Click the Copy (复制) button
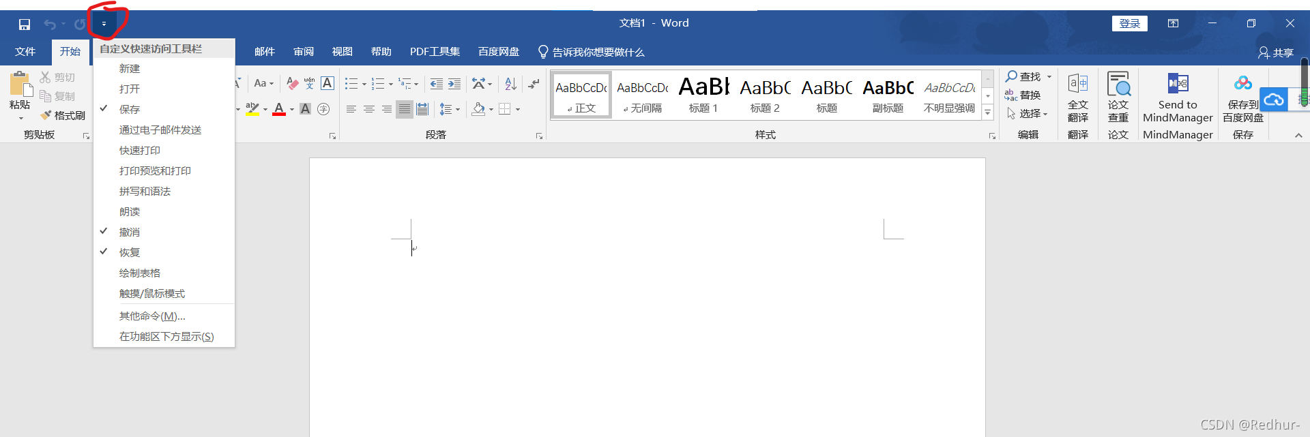The image size is (1310, 437). tap(57, 96)
